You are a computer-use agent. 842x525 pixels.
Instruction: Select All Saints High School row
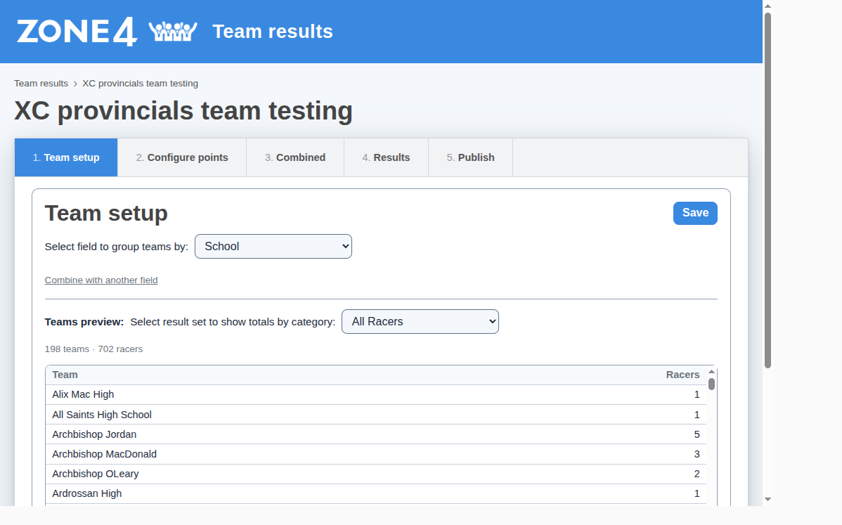(376, 415)
